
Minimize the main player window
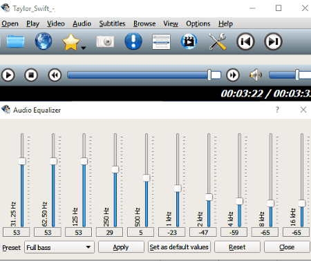pyautogui.click(x=252, y=8)
